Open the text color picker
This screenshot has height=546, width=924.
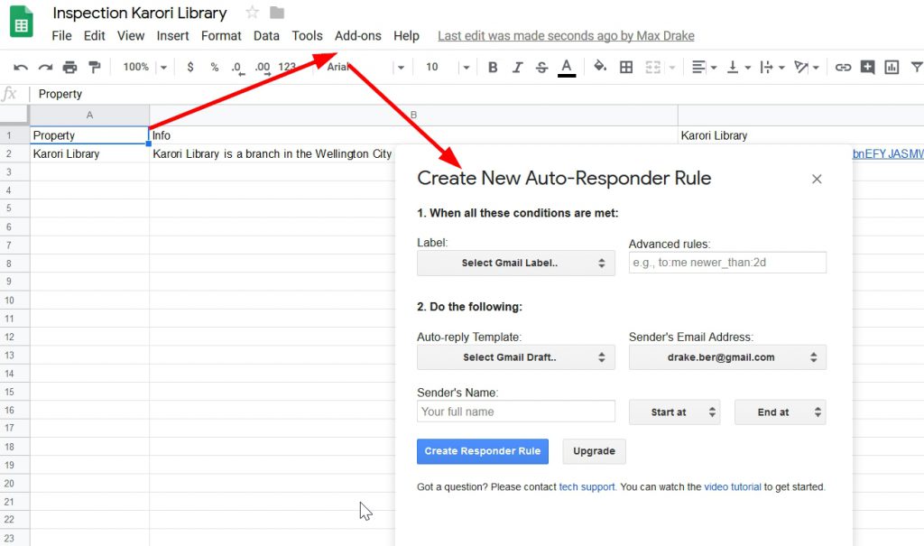click(x=567, y=68)
